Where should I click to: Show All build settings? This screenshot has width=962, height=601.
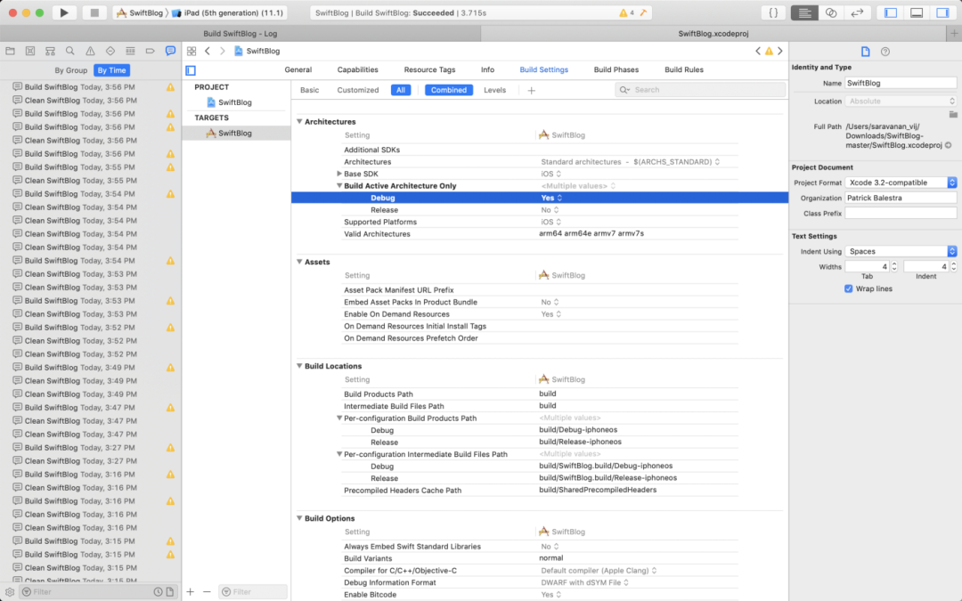401,90
